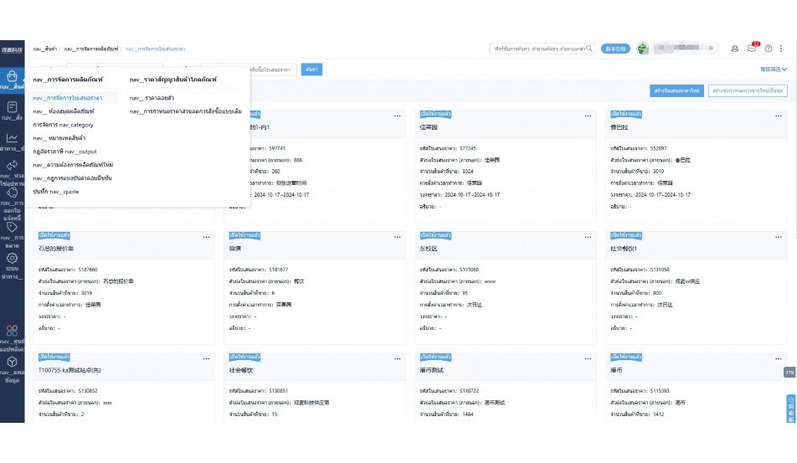This screenshot has height=463, width=797.
Task: Click the help question mark icon
Action: pyautogui.click(x=768, y=49)
